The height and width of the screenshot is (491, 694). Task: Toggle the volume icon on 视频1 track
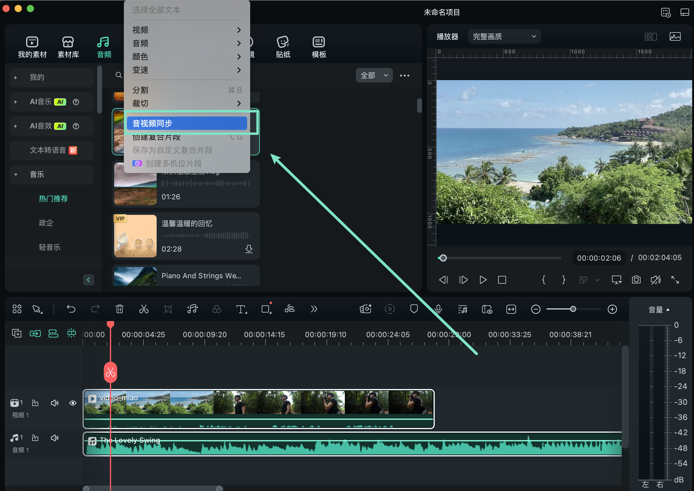(54, 403)
